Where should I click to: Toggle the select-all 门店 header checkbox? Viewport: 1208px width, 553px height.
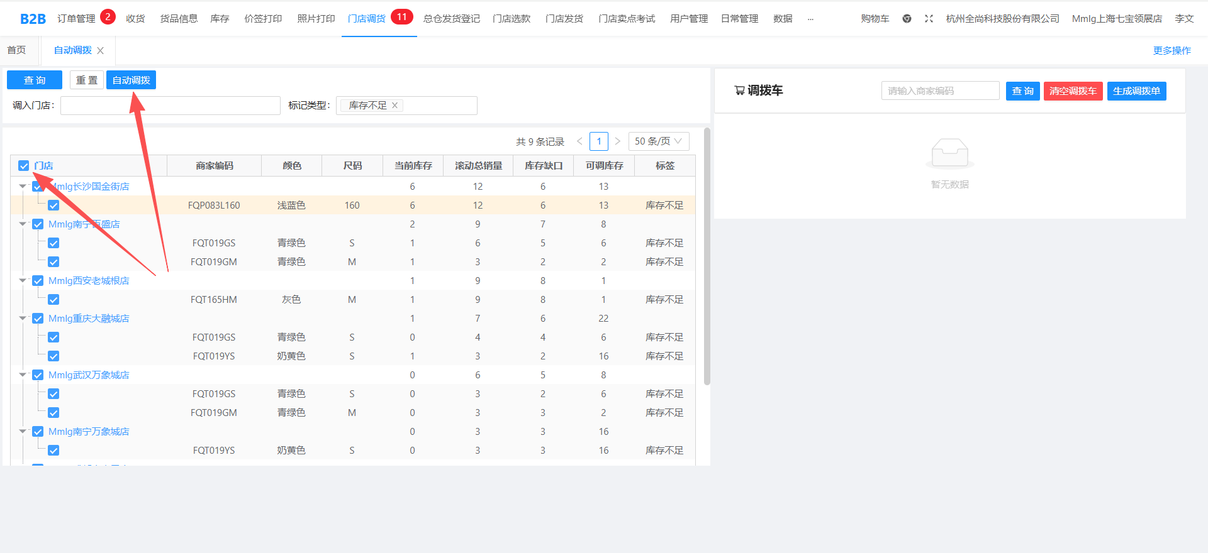pos(24,166)
